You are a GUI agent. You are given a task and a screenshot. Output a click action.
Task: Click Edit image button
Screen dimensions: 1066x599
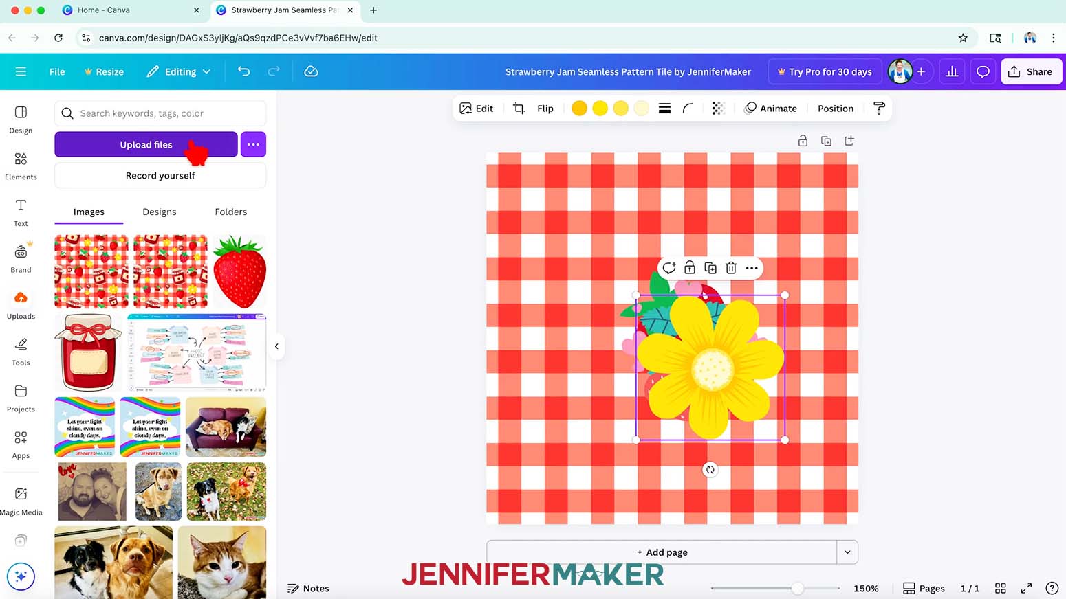click(x=477, y=109)
